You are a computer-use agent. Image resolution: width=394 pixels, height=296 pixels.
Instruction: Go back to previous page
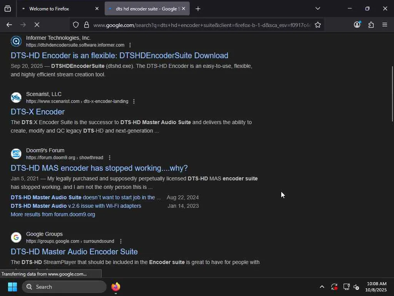coord(9,25)
